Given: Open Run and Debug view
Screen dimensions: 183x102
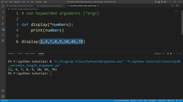Looking at the screenshot, I should coord(3,23).
